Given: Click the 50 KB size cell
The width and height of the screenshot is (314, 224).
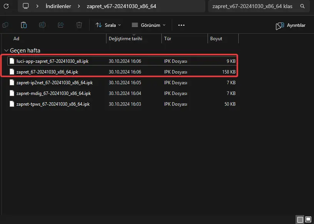Looking at the screenshot, I should click(230, 104).
